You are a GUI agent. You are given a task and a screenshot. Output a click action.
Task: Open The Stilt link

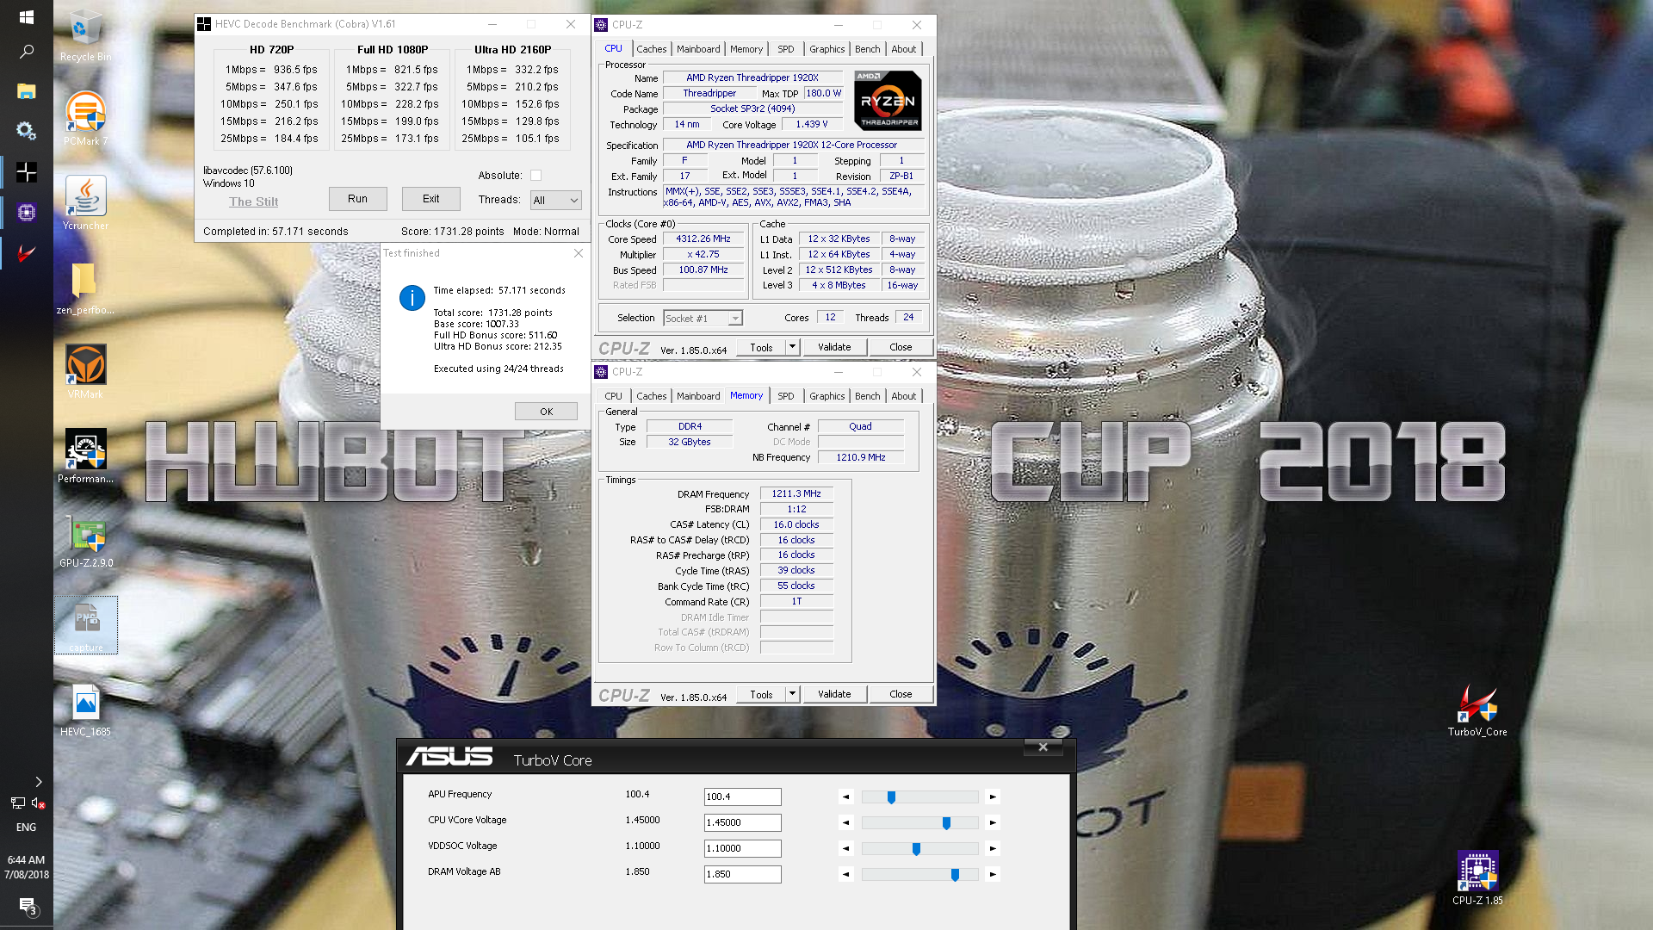click(x=253, y=201)
